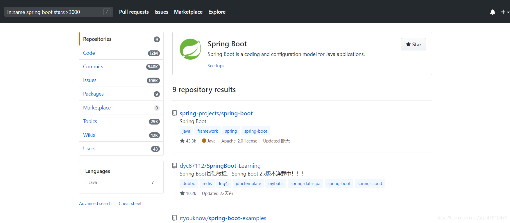Click the Spring Boot topic title
The image size is (510, 223).
click(x=227, y=44)
